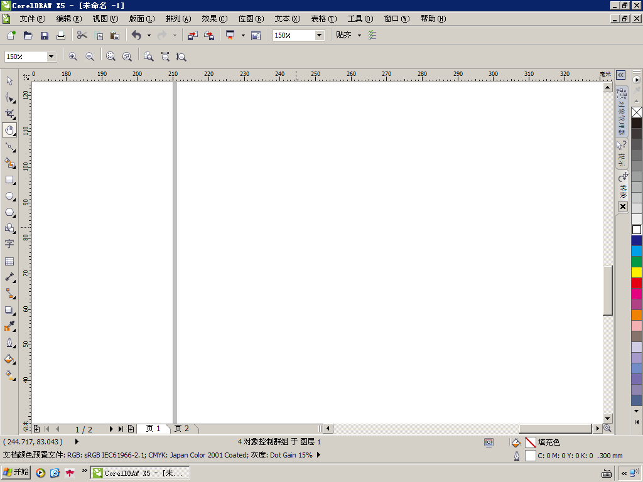Select the Dimension tool
This screenshot has height=482, width=643.
[x=9, y=277]
